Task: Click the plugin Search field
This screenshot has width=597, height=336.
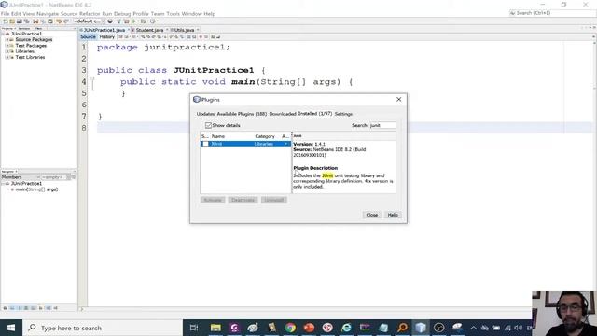Action: pos(382,125)
